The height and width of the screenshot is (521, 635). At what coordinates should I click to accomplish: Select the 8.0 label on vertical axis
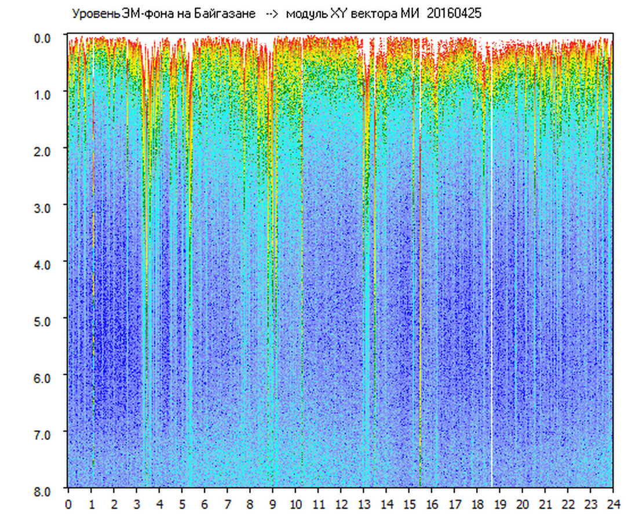tap(45, 490)
